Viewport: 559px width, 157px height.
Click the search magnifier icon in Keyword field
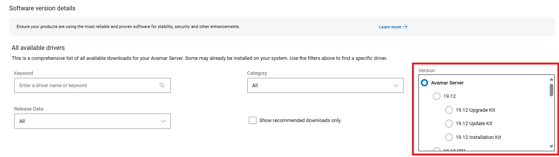click(x=162, y=86)
